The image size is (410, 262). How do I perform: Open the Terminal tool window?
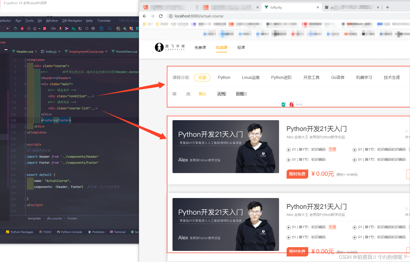118,232
